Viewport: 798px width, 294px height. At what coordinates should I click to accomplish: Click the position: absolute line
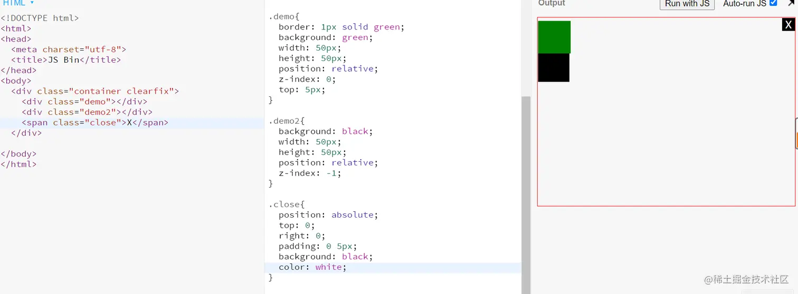pos(329,215)
